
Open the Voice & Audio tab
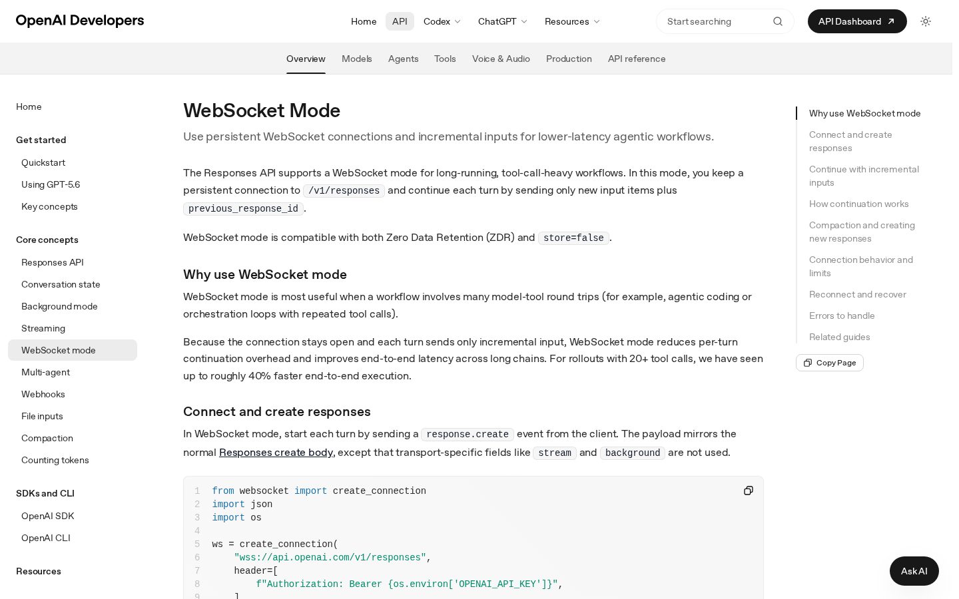501,59
